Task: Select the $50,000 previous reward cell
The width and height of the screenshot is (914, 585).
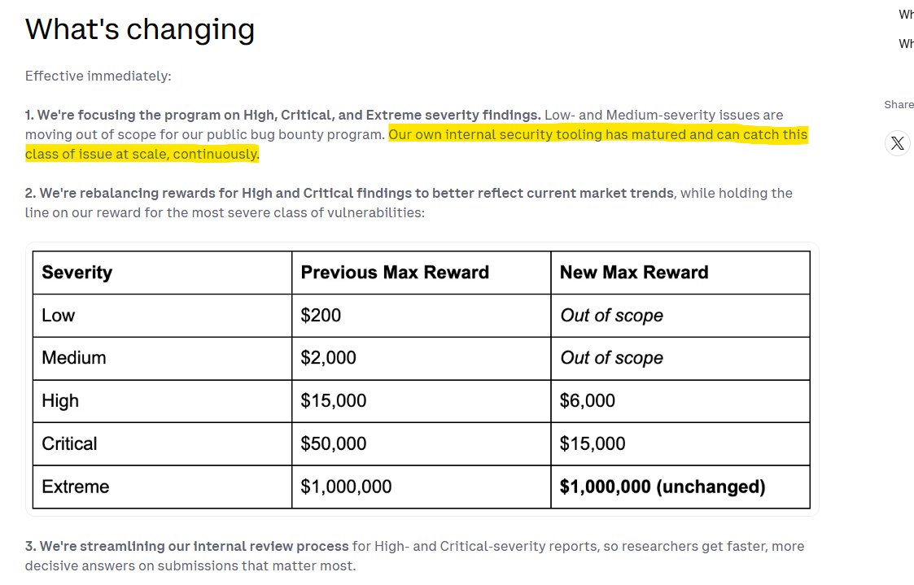Action: click(421, 444)
